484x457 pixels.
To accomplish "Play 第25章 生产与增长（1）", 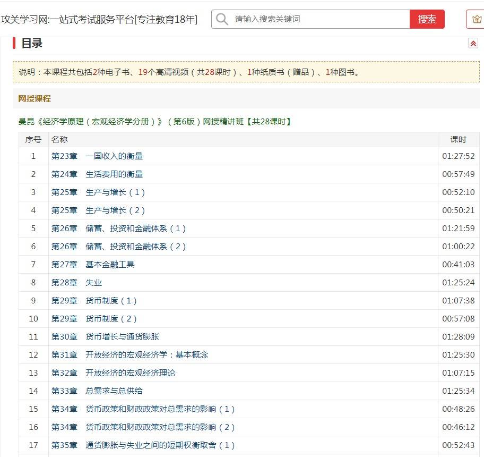I will (98, 192).
